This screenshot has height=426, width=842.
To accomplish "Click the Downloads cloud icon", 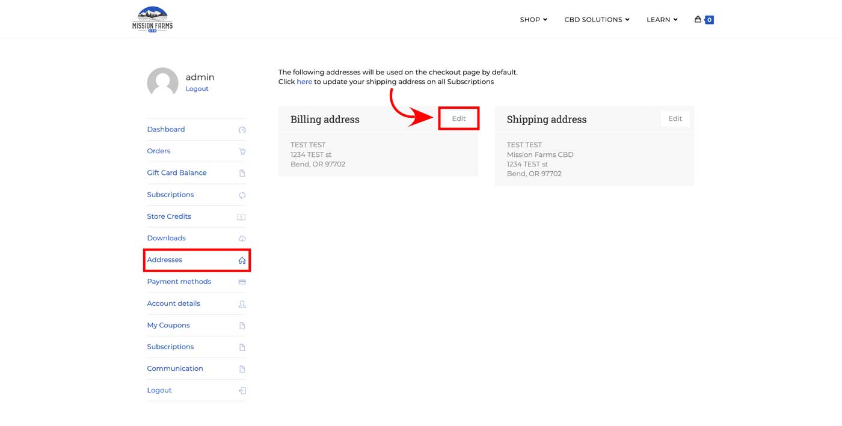I will (x=242, y=239).
